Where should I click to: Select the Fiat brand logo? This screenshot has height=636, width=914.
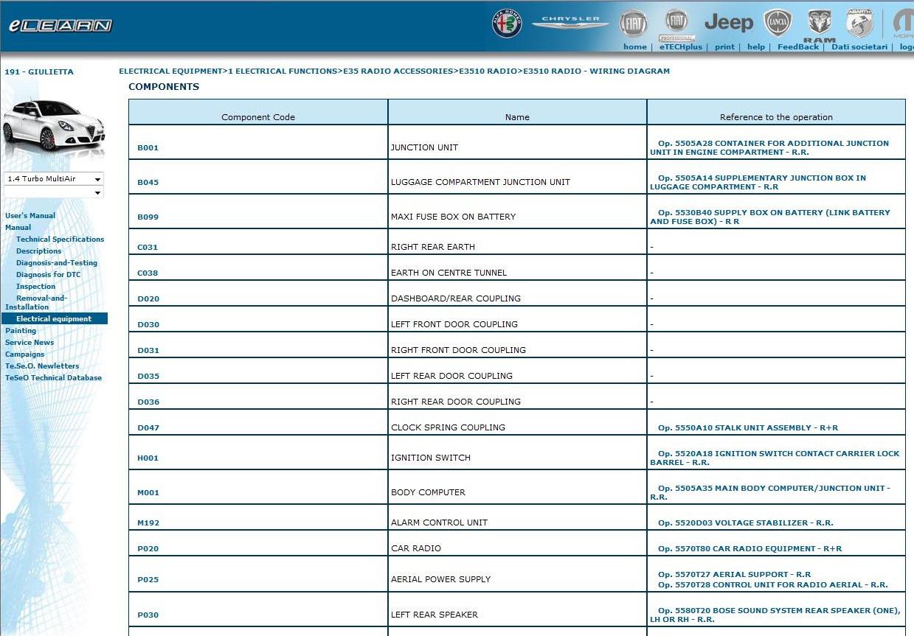633,24
